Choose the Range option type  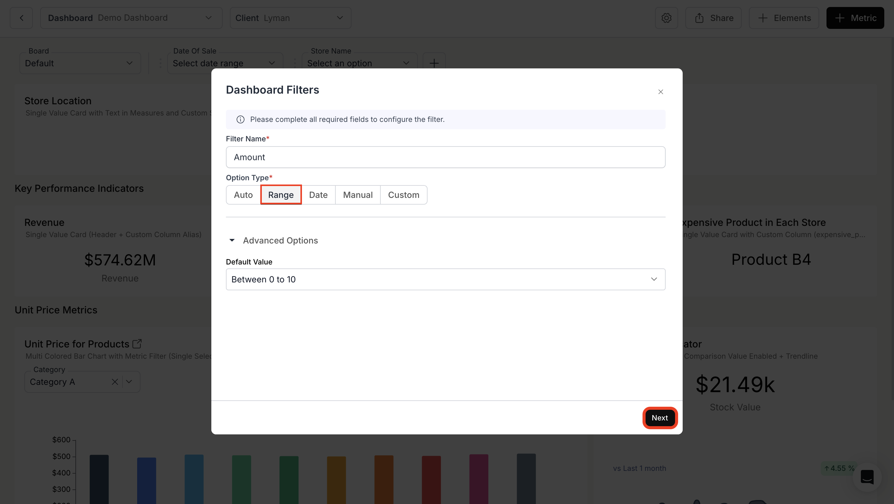[x=280, y=195]
